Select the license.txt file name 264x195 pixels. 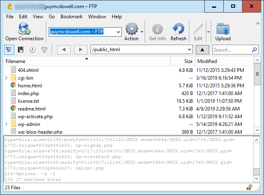28,101
